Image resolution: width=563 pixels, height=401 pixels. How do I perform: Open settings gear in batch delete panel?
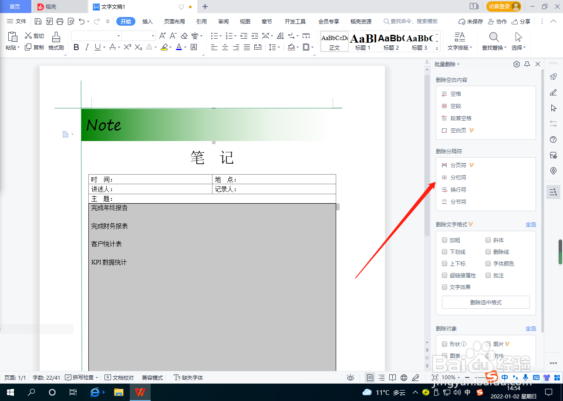516,64
